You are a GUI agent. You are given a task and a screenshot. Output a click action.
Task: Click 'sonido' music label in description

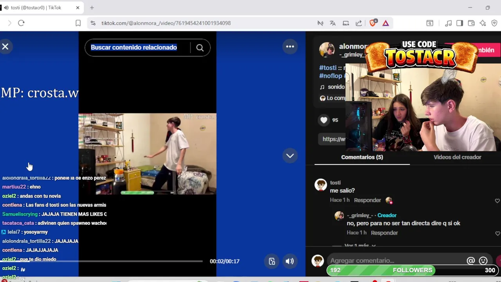click(x=336, y=87)
